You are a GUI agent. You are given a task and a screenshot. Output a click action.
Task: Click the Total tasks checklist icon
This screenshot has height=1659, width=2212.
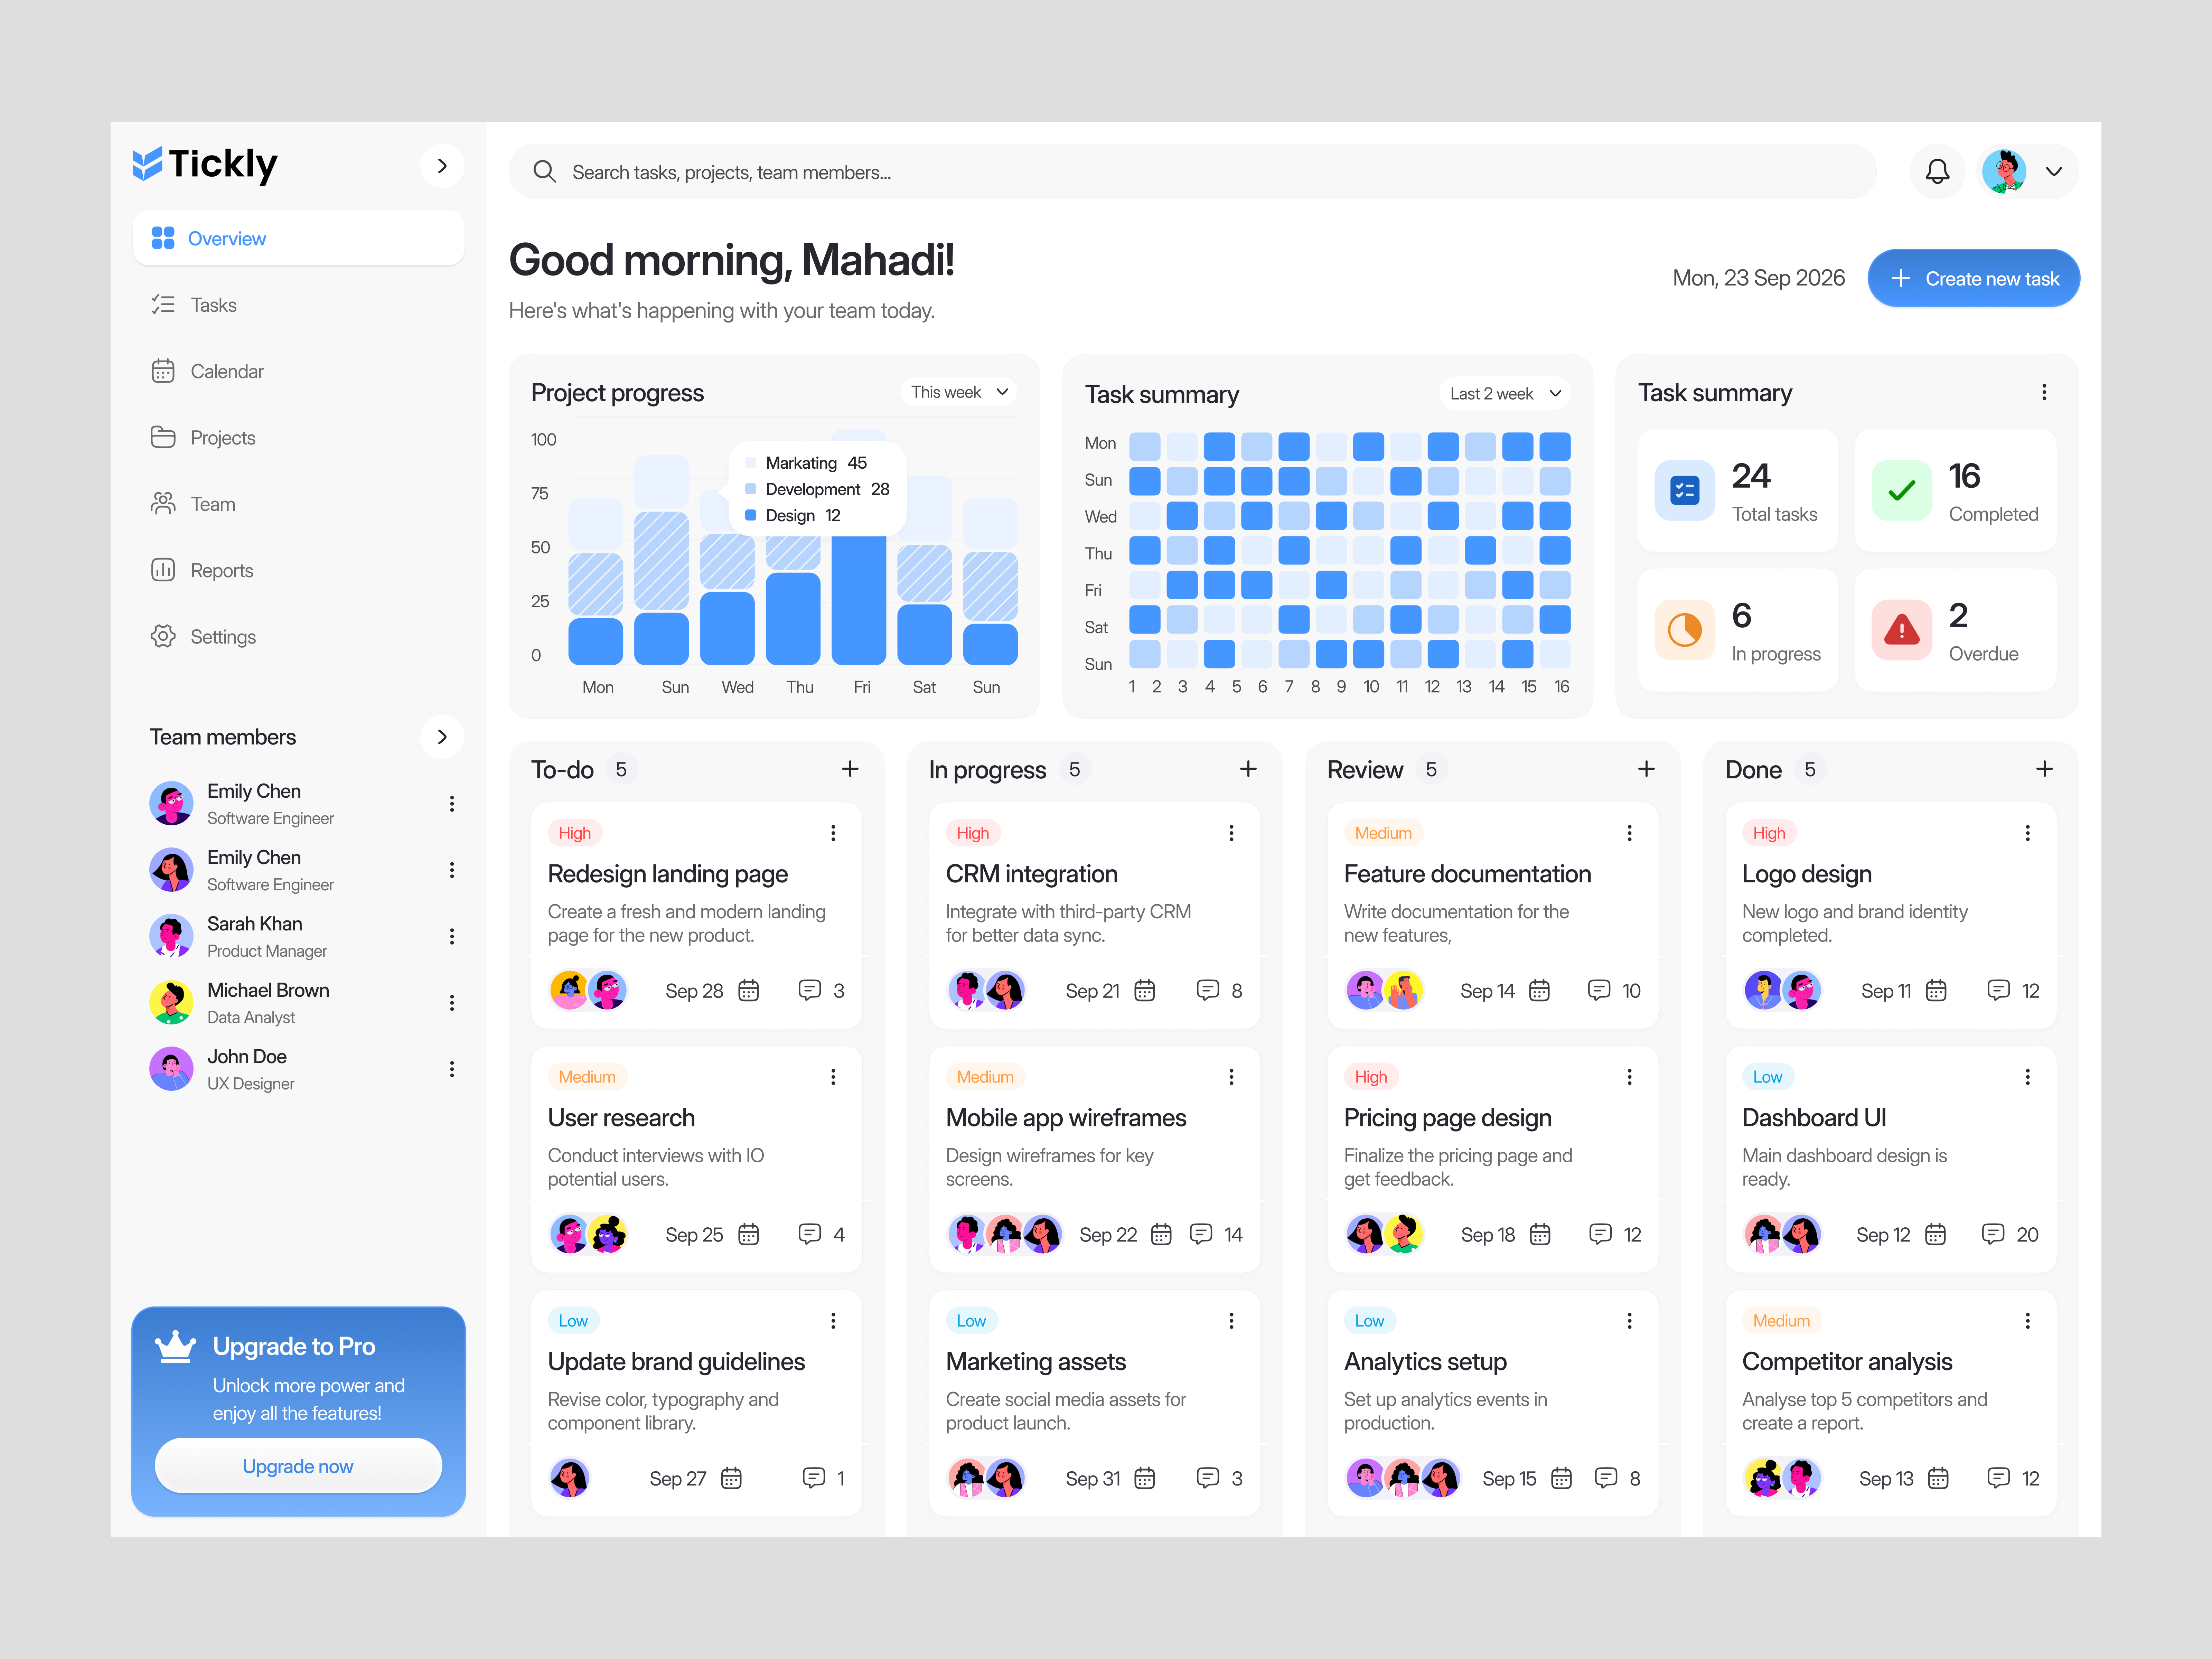(x=1685, y=490)
